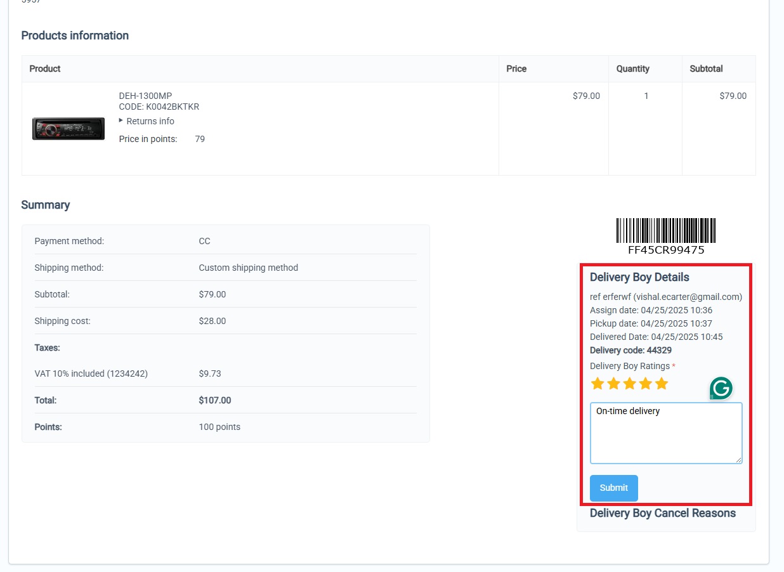Click the Quantity column header
The height and width of the screenshot is (572, 784).
tap(632, 68)
